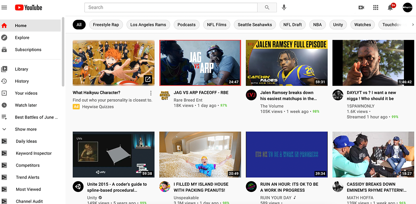The height and width of the screenshot is (204, 416).
Task: Click the search magnifier button
Action: click(267, 7)
